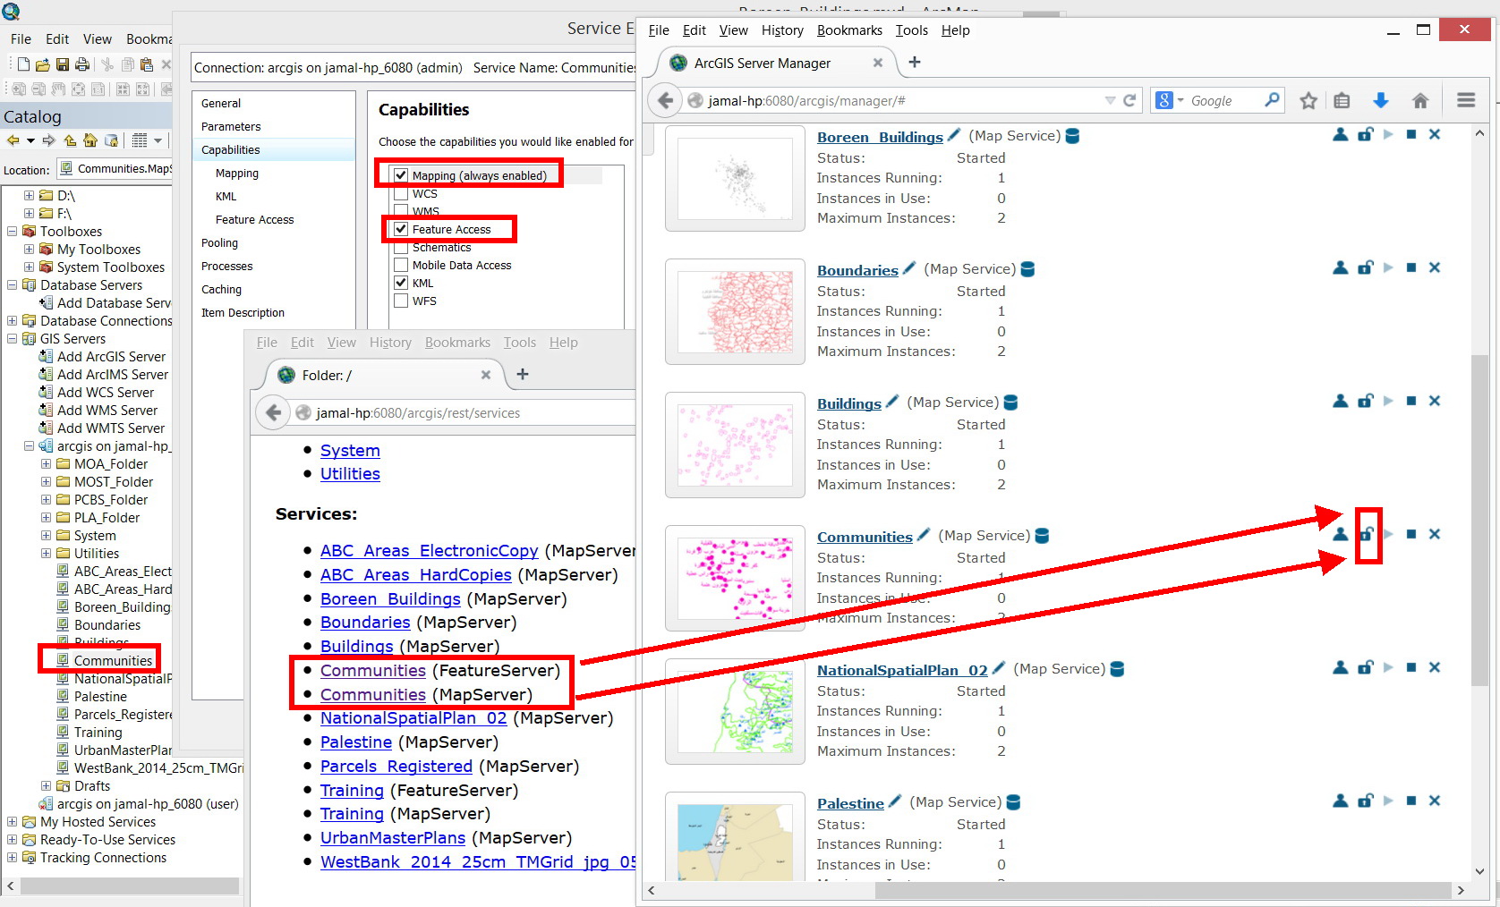The width and height of the screenshot is (1500, 907).
Task: Open Bookmarks menu in ArcGIS Server Manager browser
Action: (x=849, y=30)
